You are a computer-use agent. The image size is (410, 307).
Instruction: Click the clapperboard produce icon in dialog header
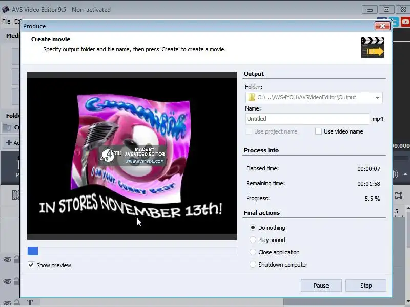click(373, 48)
